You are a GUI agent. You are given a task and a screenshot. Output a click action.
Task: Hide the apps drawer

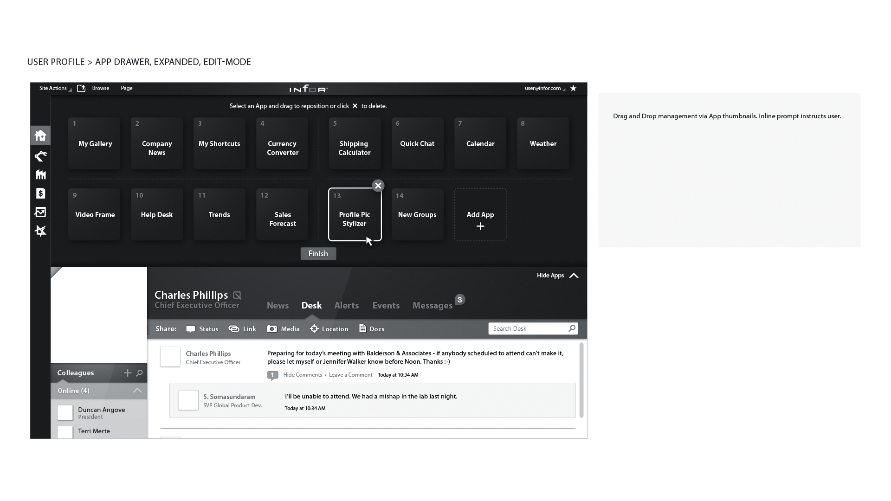(x=557, y=276)
